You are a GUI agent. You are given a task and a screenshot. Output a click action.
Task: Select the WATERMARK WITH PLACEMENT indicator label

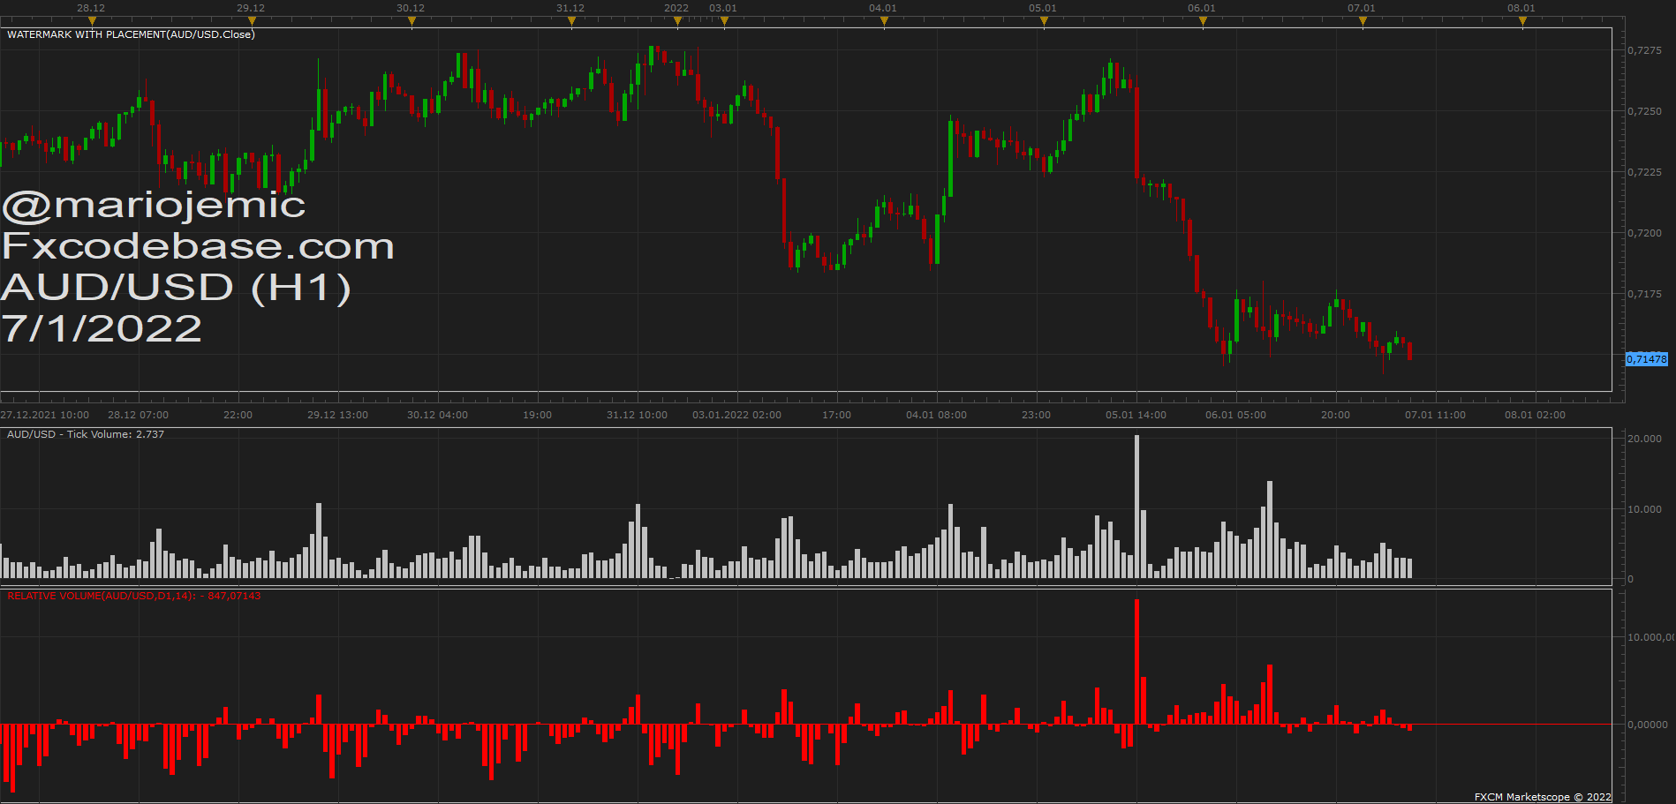click(x=131, y=34)
